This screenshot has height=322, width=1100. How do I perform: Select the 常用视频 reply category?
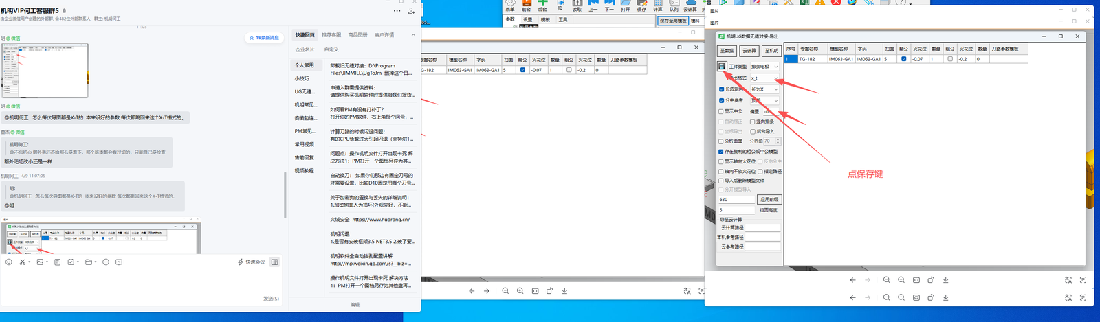pyautogui.click(x=305, y=144)
